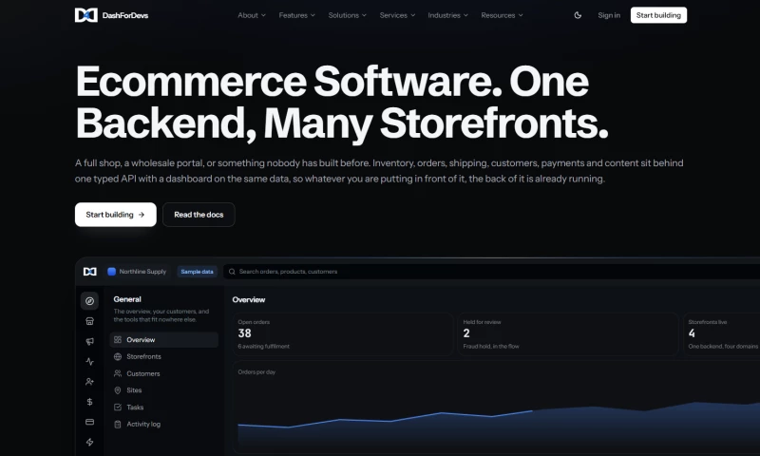This screenshot has width=760, height=456.
Task: Click the Held for review card
Action: (568, 334)
